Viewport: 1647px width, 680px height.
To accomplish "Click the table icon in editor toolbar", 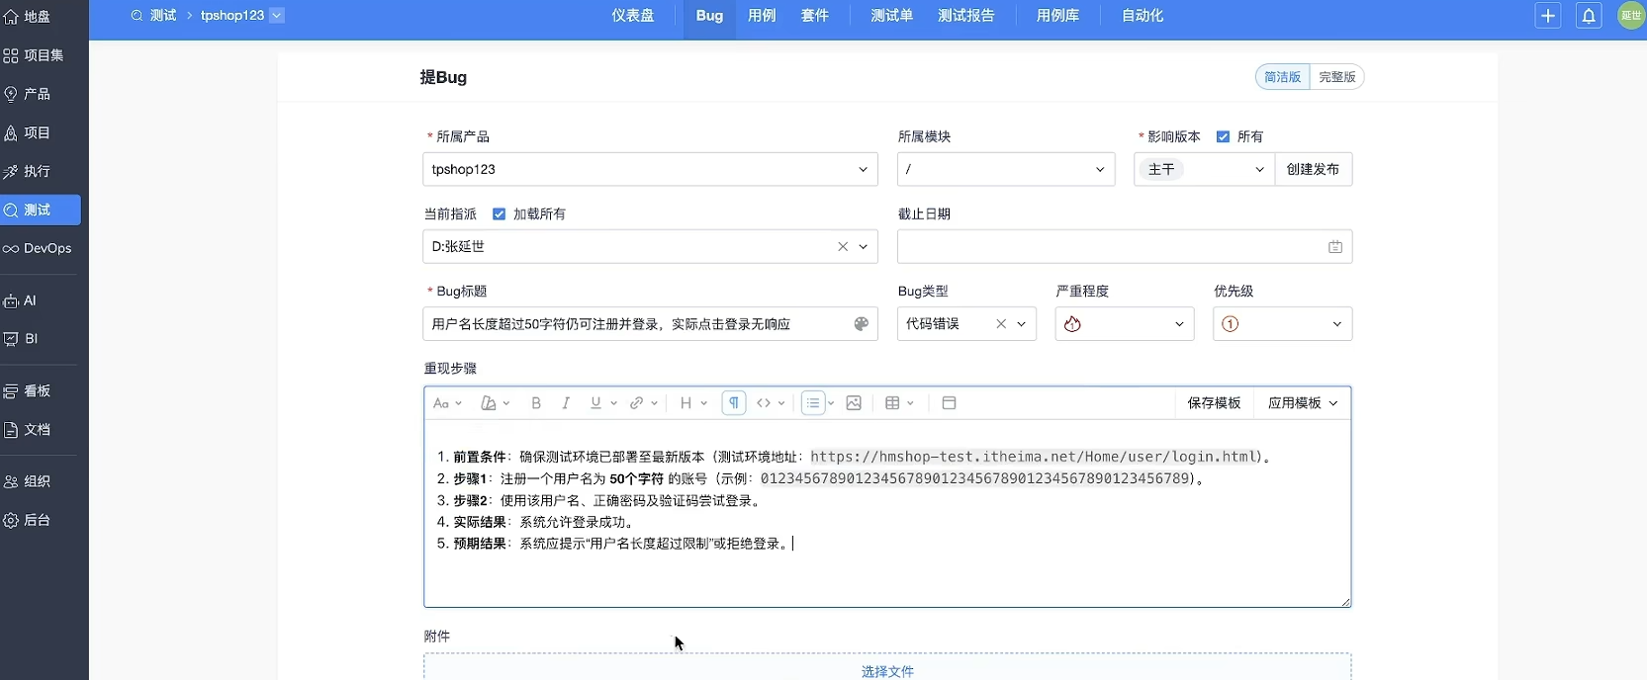I will 892,403.
